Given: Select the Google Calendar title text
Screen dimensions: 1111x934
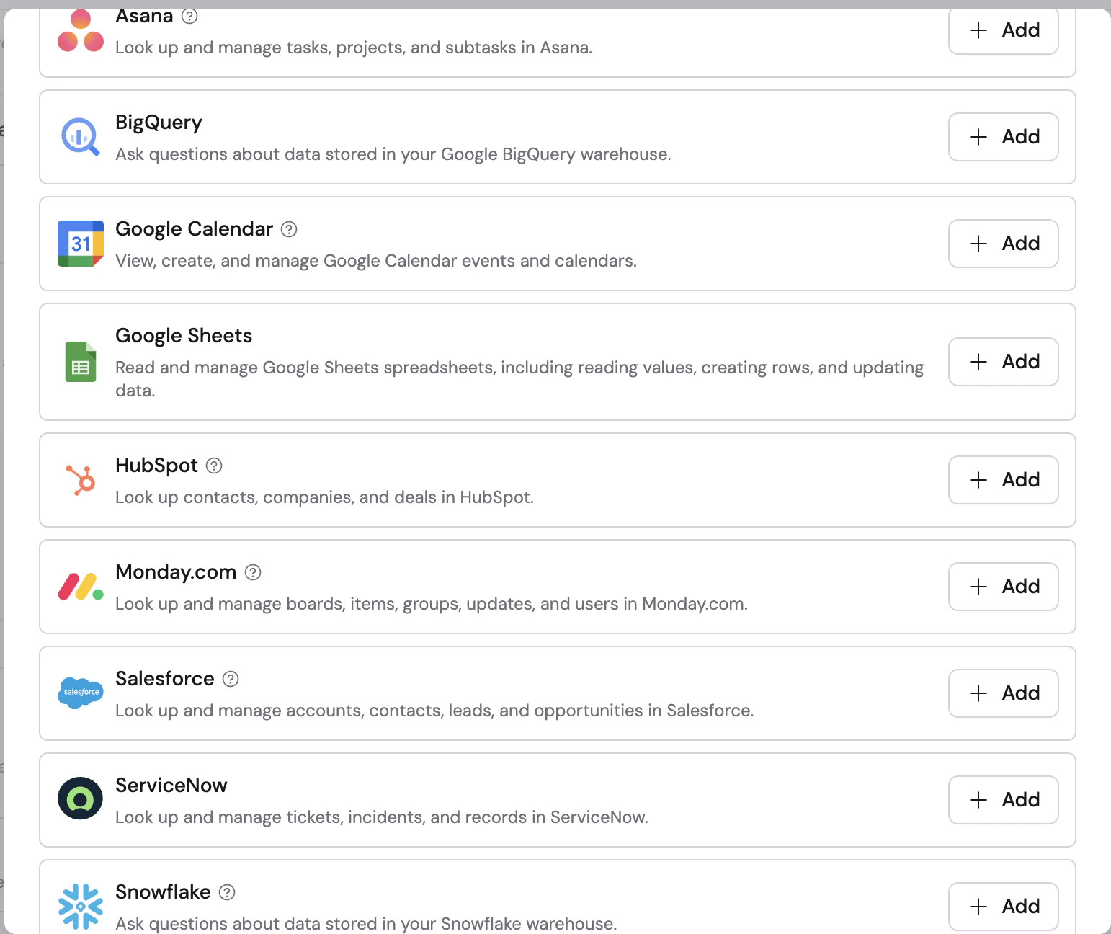Looking at the screenshot, I should point(195,229).
